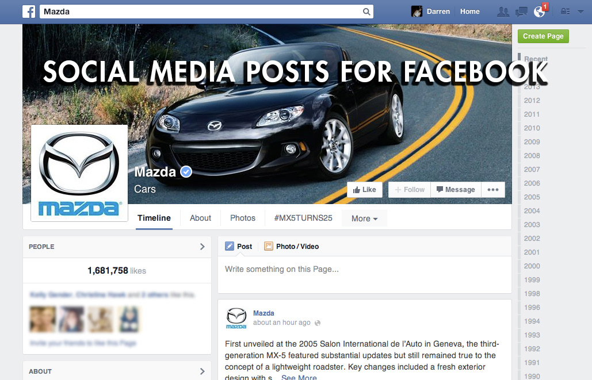The width and height of the screenshot is (592, 380).
Task: Click the post's public globe icon
Action: click(x=318, y=323)
